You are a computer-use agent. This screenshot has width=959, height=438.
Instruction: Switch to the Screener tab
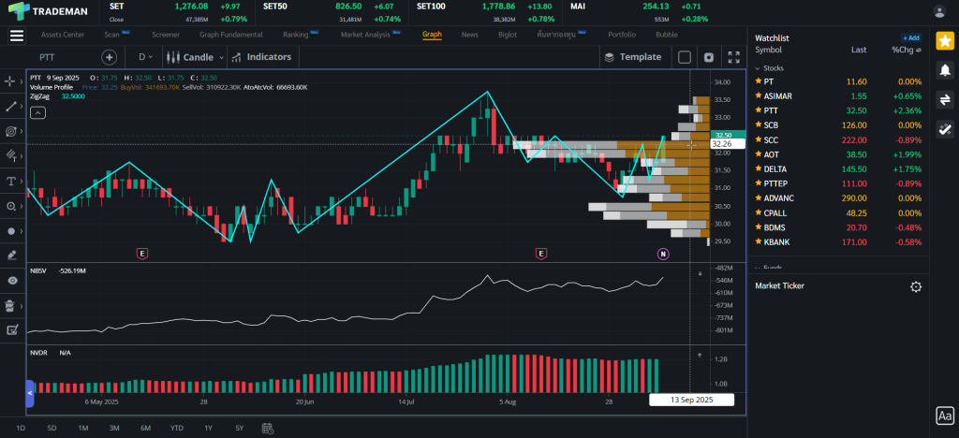tap(166, 35)
